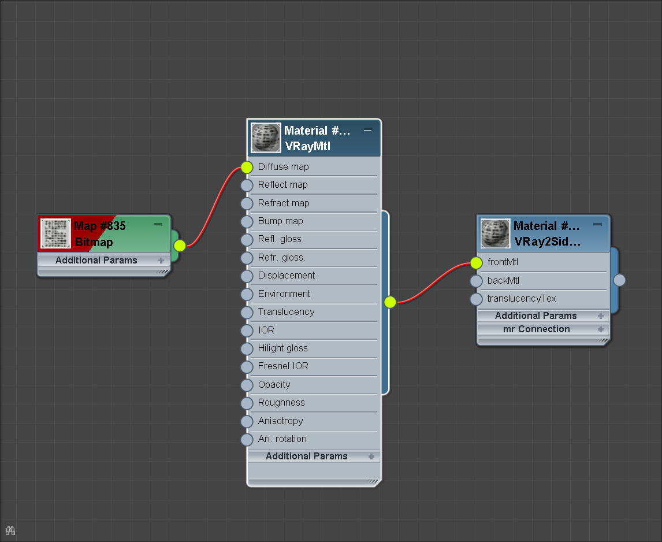Select the translucencyTex slot label
Viewport: 662px width, 542px height.
click(522, 298)
